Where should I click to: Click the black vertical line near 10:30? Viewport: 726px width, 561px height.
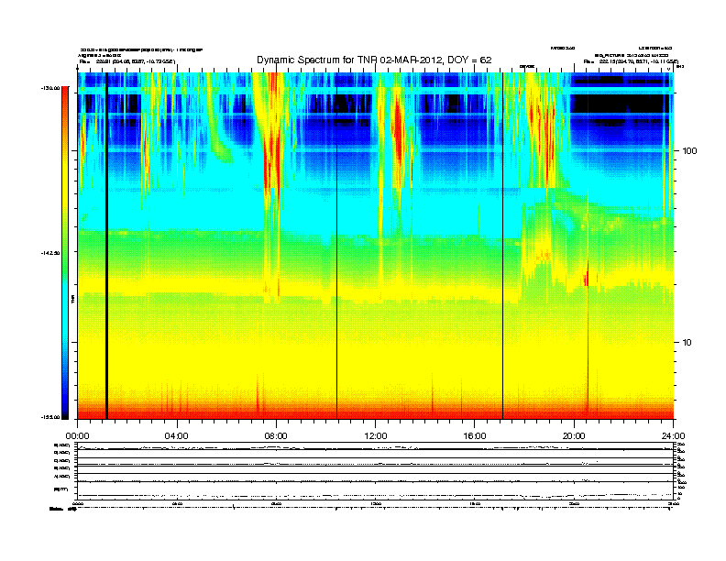pyautogui.click(x=336, y=246)
